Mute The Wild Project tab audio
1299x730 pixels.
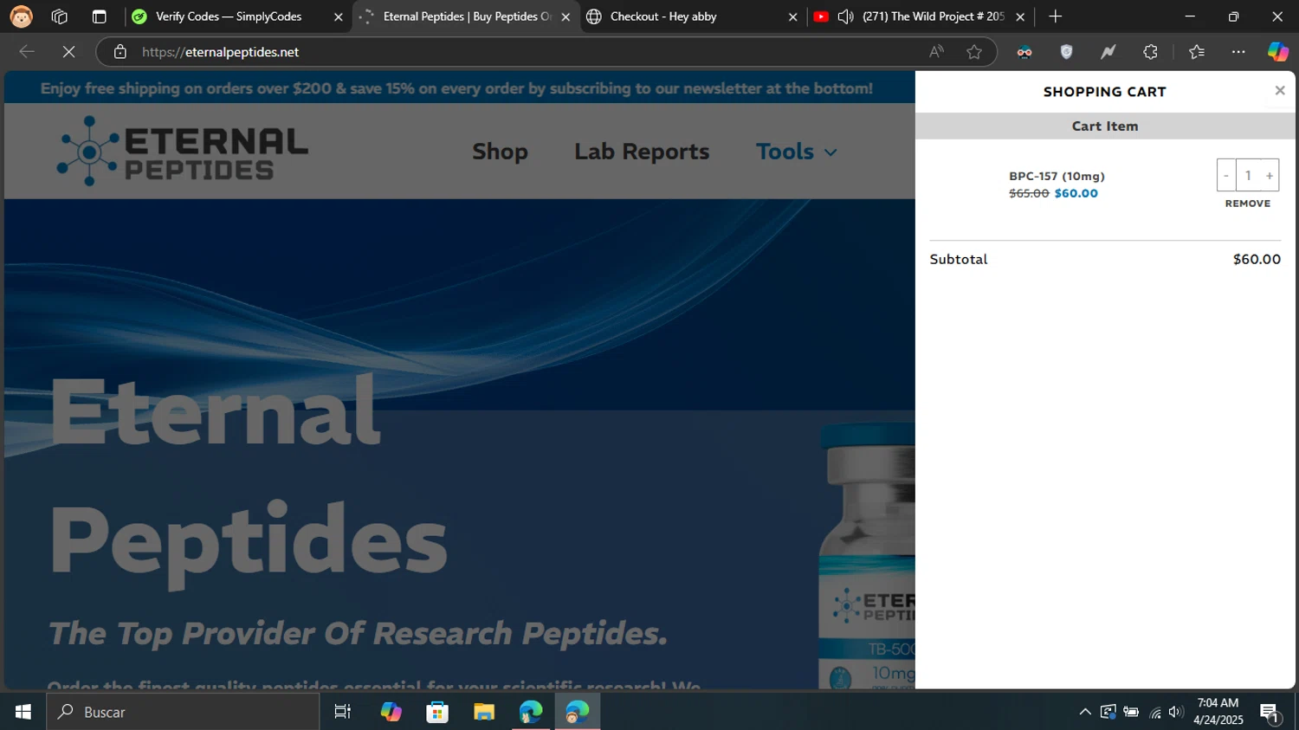point(846,16)
